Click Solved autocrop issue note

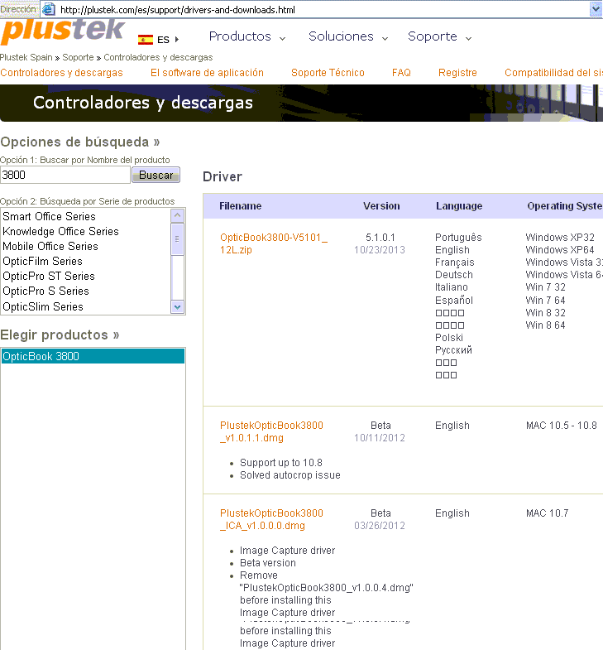290,475
